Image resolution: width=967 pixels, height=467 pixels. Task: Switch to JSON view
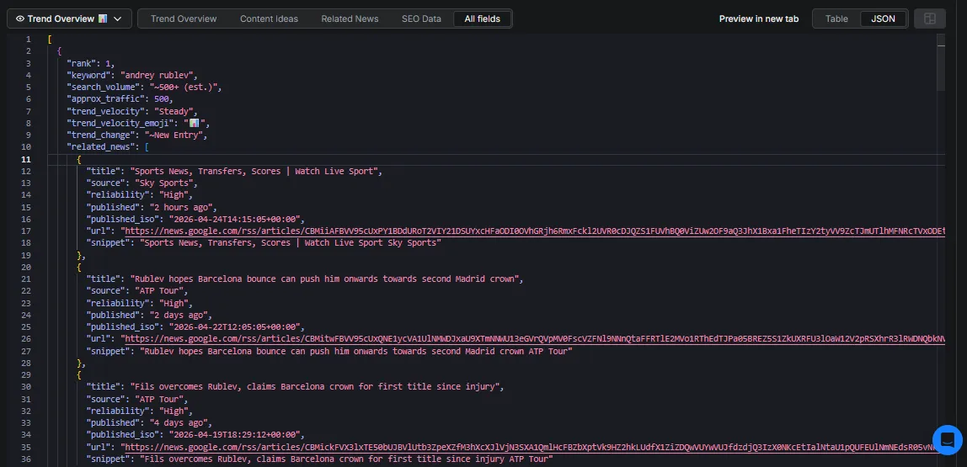(883, 19)
